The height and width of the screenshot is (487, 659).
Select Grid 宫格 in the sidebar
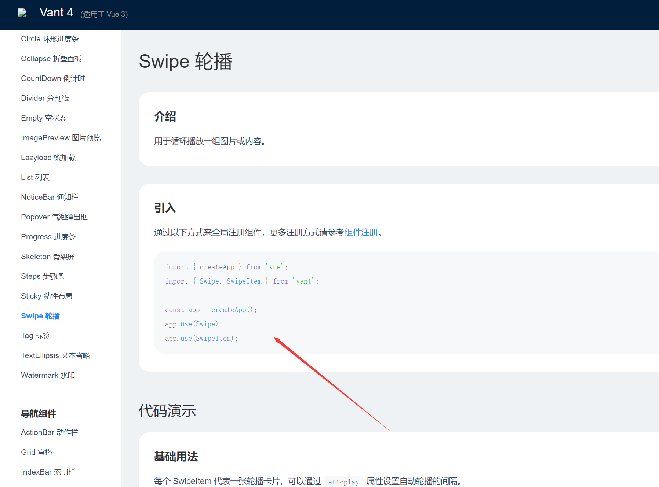[x=37, y=452]
